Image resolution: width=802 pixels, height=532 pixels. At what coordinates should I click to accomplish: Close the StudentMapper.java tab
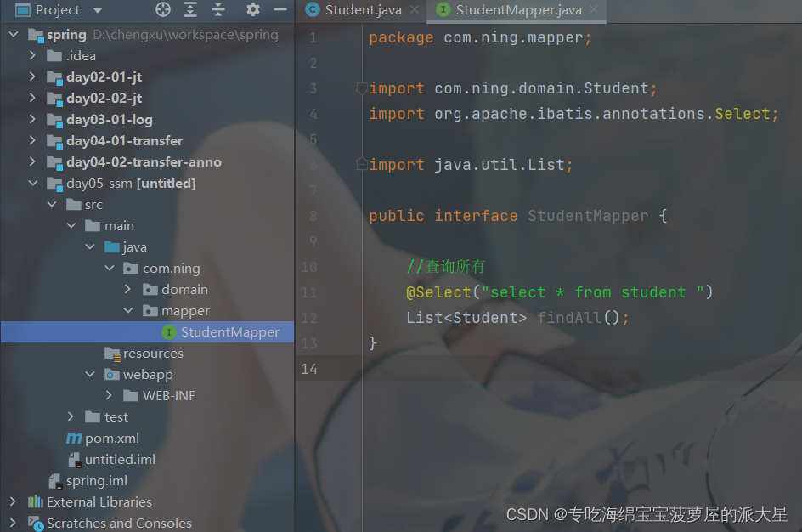pyautogui.click(x=594, y=9)
